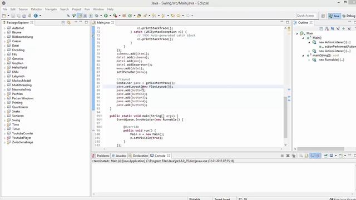Image resolution: width=356 pixels, height=200 pixels.
Task: Click the Debug bug icon in toolbar
Action: pos(97,16)
